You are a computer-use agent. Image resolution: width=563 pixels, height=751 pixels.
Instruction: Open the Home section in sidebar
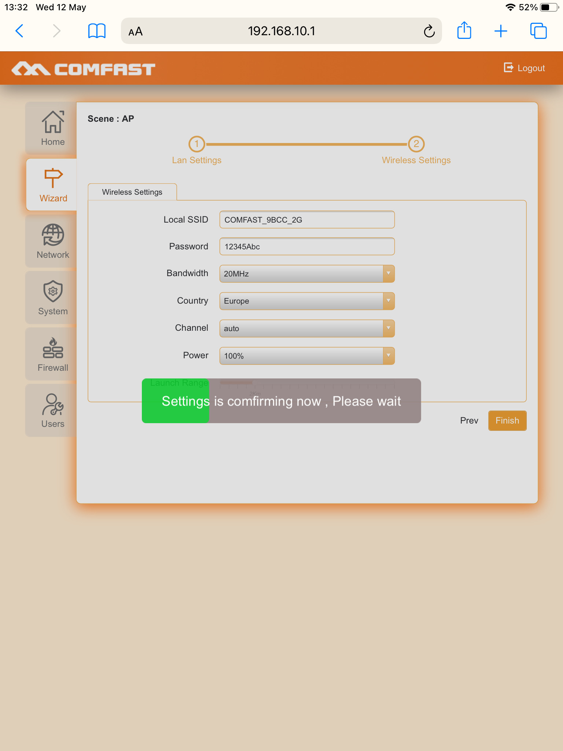tap(52, 128)
